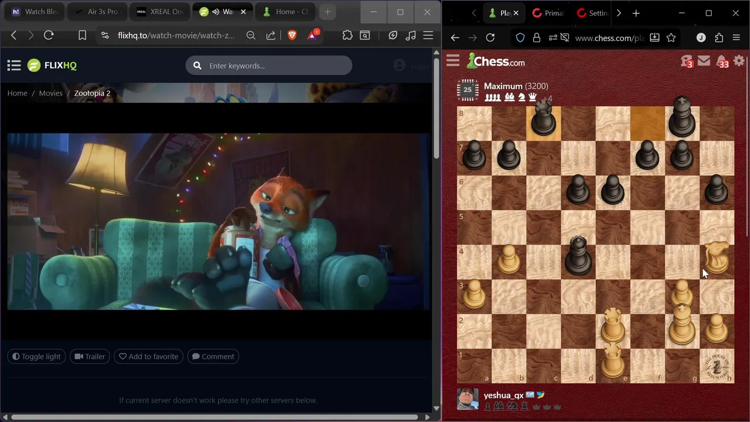Open Chess.com messages envelope icon

pos(704,60)
